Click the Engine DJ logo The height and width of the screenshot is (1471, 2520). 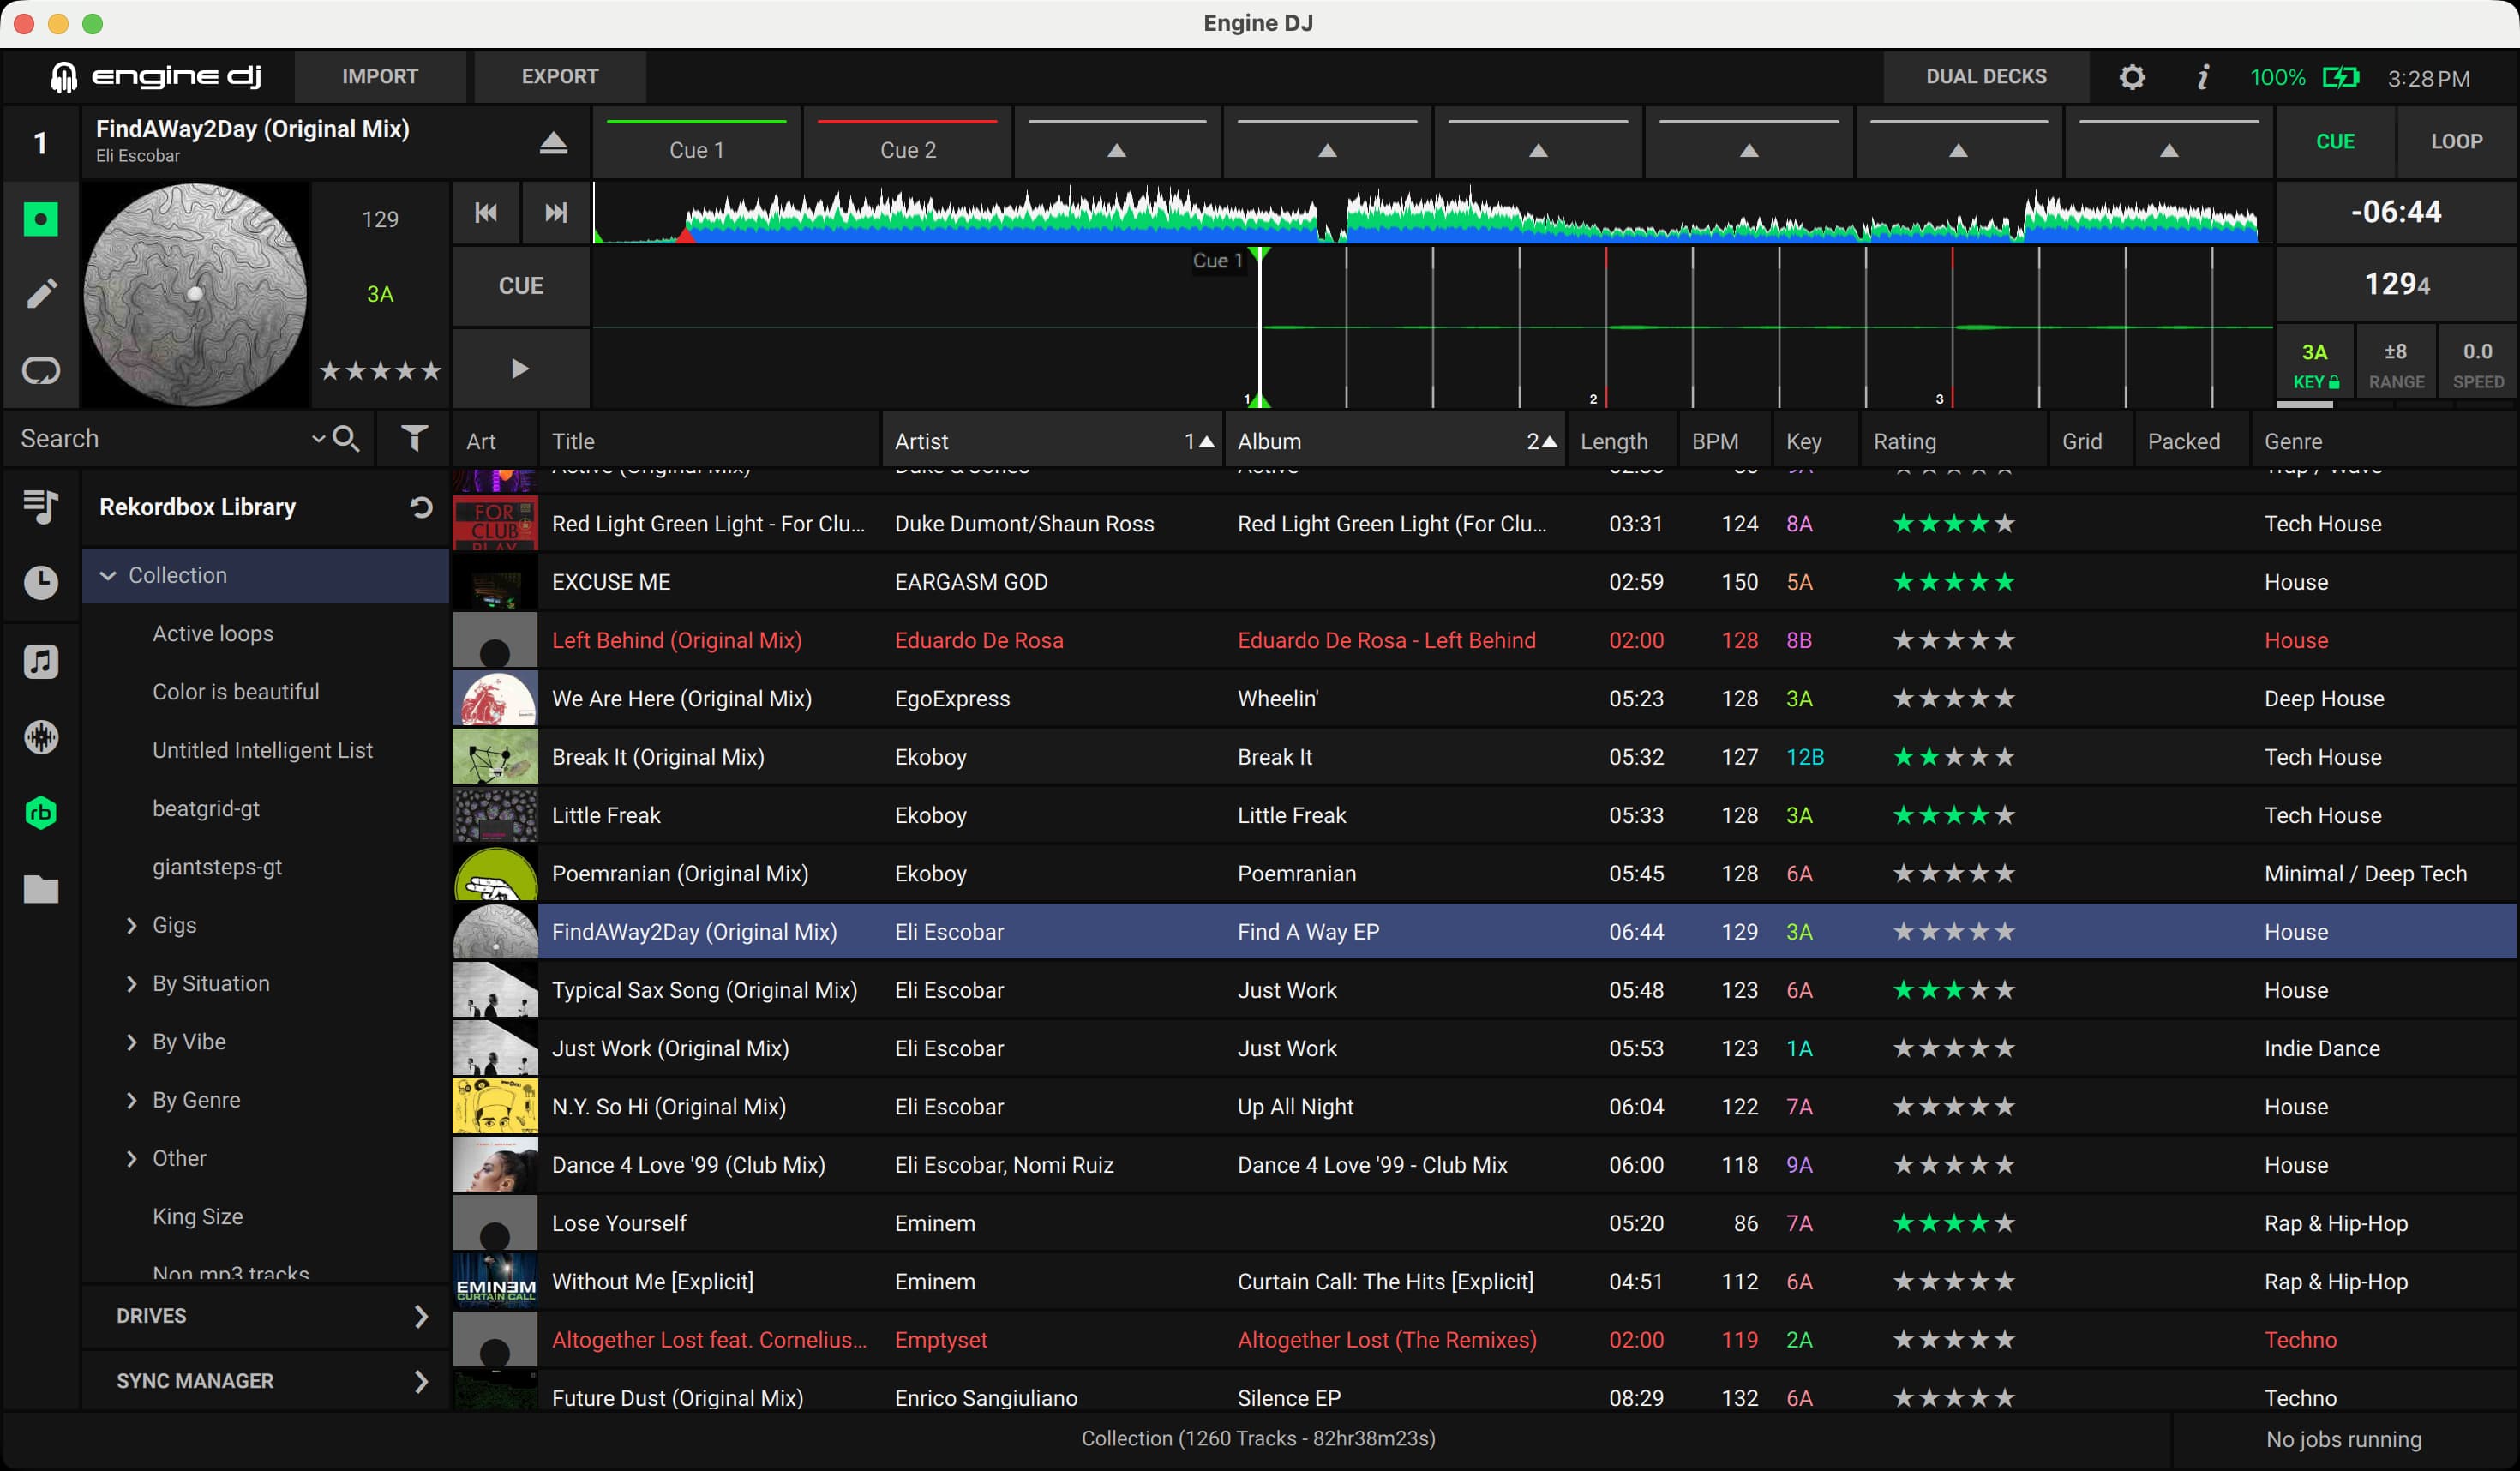[x=157, y=76]
